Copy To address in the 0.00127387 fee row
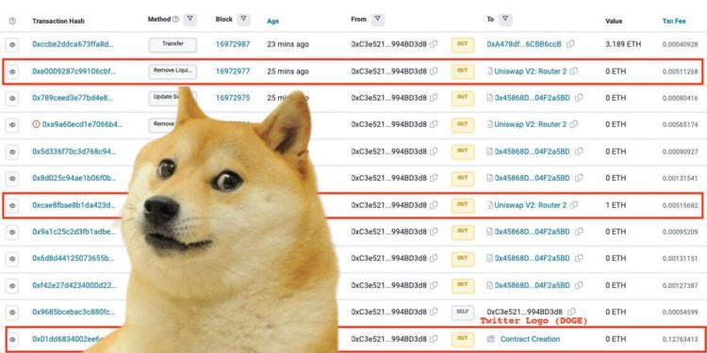 [579, 285]
